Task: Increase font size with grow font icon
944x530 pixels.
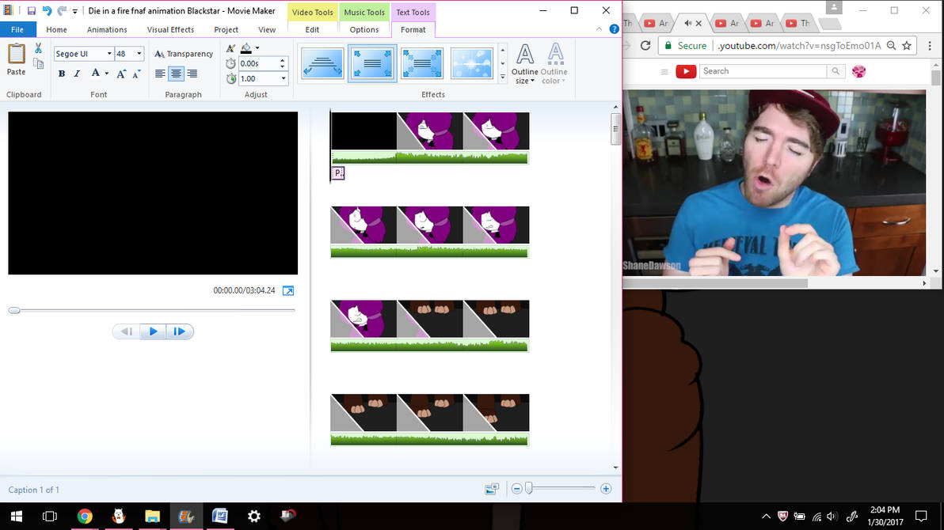Action: coord(121,74)
